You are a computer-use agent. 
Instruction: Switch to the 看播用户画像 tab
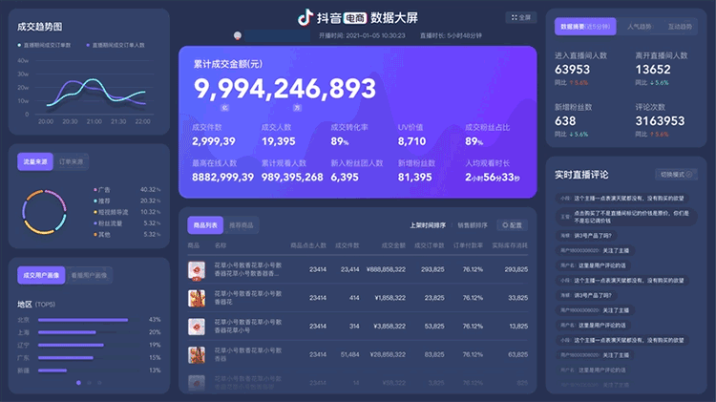pos(90,275)
